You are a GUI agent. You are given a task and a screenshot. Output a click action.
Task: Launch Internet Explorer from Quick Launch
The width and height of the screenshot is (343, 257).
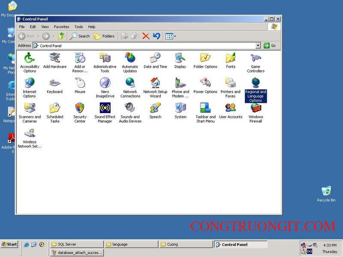27,245
